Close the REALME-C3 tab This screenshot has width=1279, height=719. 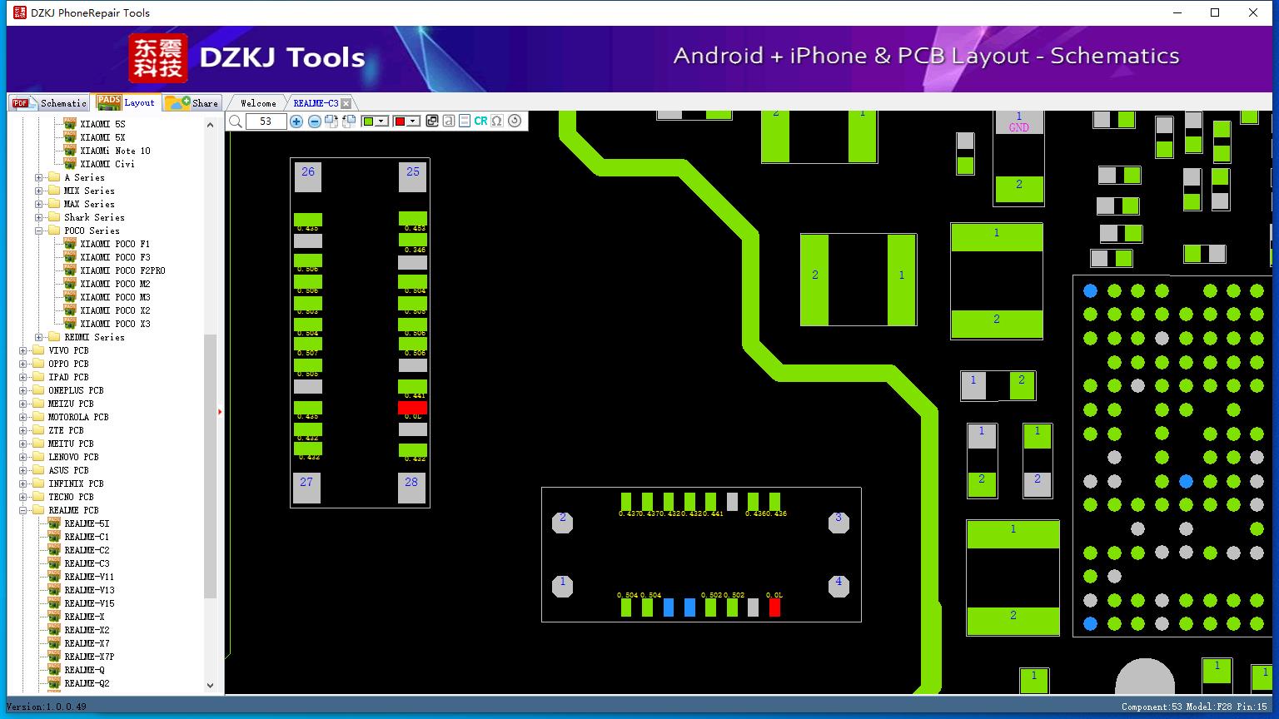[x=346, y=104]
